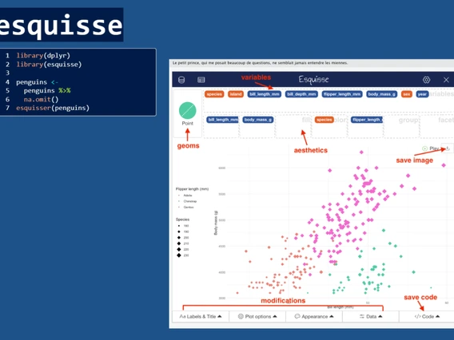Click body_mass_g badge in the y aesthetic box
This screenshot has width=454, height=340.
(258, 120)
